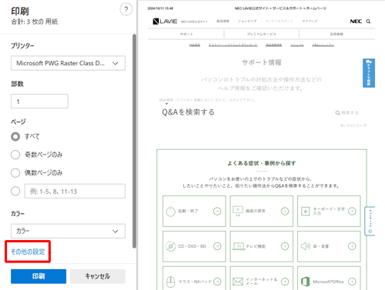Viewport: 385px width, 290px height.
Task: Open the print dialog help icon
Action: click(x=126, y=9)
